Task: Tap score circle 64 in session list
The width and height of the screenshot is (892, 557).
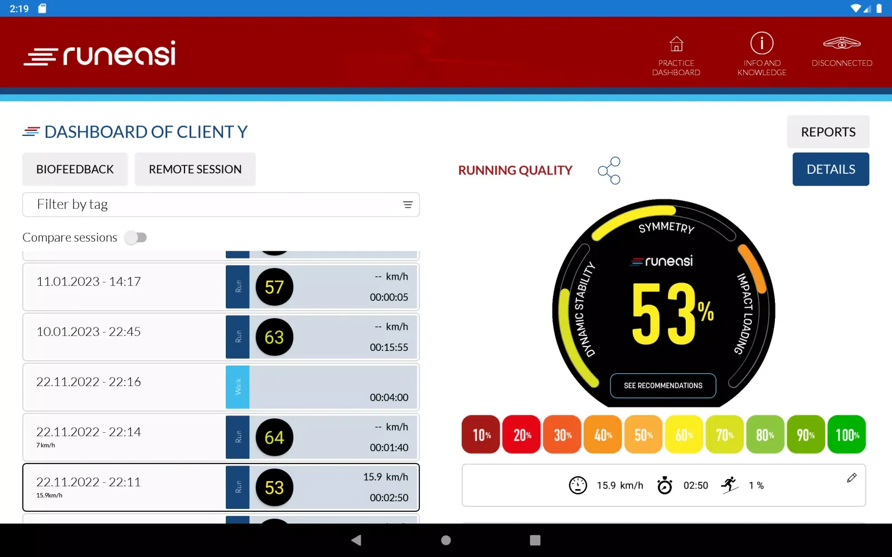Action: (x=274, y=437)
